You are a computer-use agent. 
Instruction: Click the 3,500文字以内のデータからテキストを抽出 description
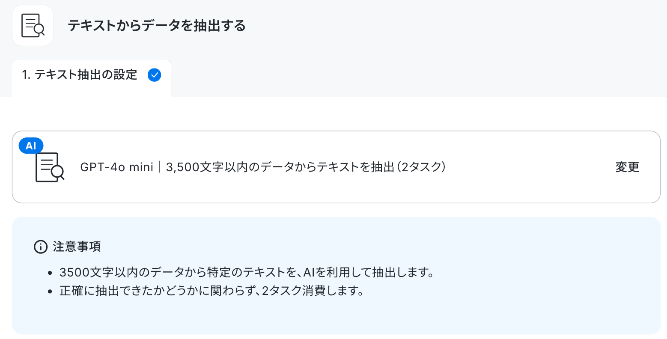point(280,167)
